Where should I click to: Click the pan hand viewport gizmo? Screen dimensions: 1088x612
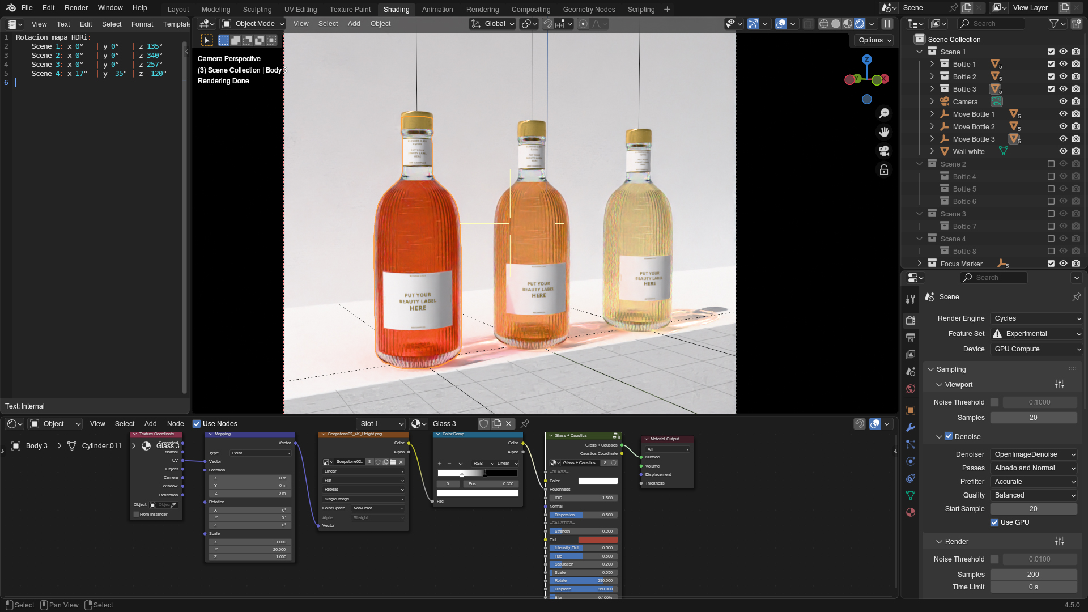pos(884,132)
